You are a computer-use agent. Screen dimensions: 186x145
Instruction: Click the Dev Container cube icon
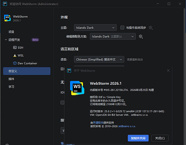coord(15,63)
